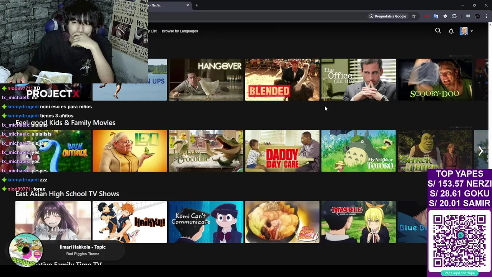Open The Hangover thumbnail
The image size is (492, 277).
(206, 80)
